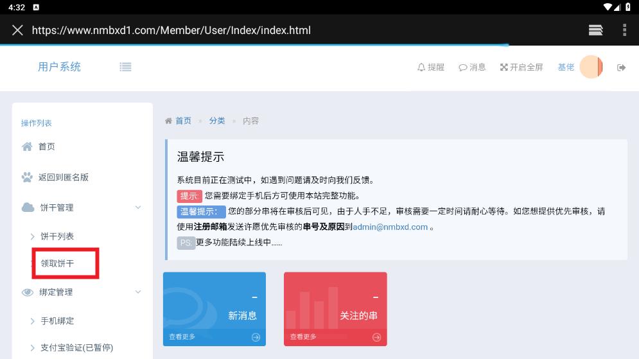
Task: Click arrow icon on red 关注的串 card
Action: (377, 337)
